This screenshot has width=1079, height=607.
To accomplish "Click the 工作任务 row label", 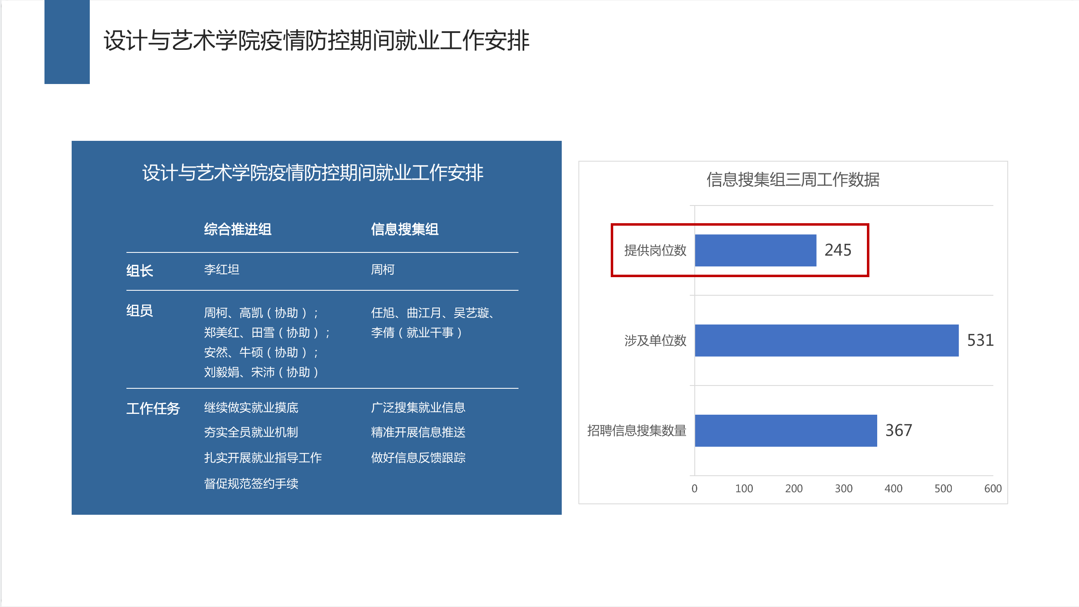I will [x=153, y=409].
